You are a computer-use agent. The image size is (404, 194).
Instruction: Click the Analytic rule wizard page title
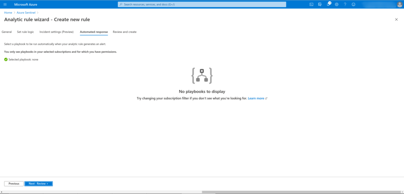click(47, 20)
